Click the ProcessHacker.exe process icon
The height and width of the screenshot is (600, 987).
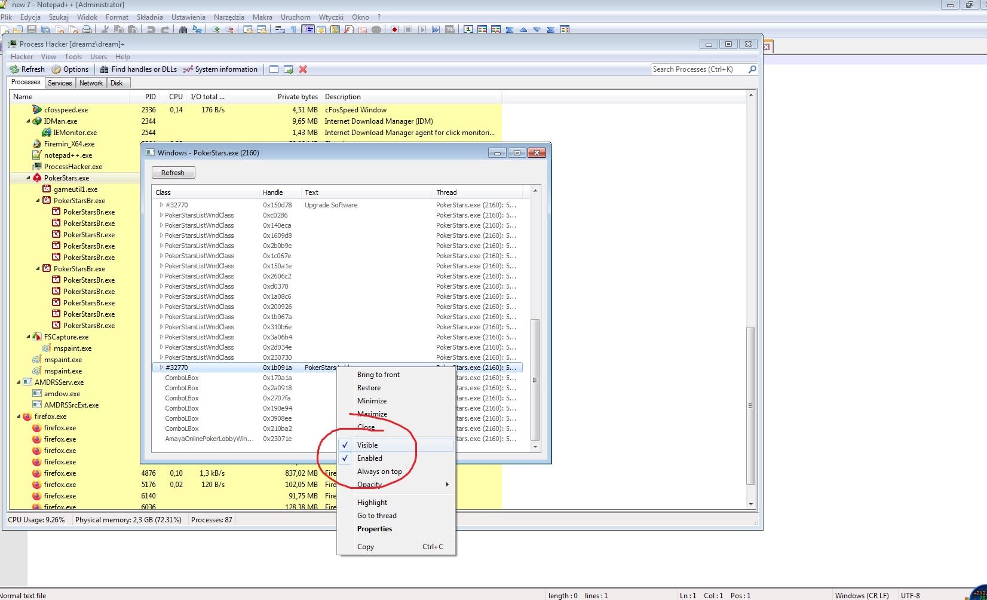pyautogui.click(x=37, y=167)
